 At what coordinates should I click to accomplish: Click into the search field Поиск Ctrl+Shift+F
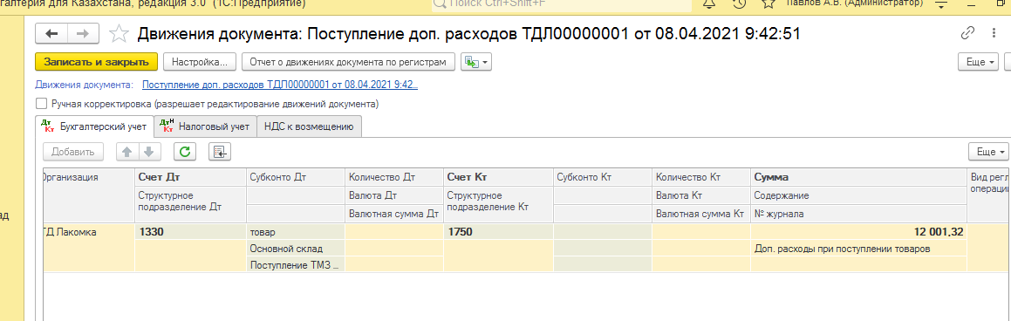[x=561, y=3]
